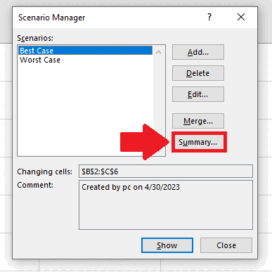Click inside the Comment text box

pyautogui.click(x=166, y=205)
